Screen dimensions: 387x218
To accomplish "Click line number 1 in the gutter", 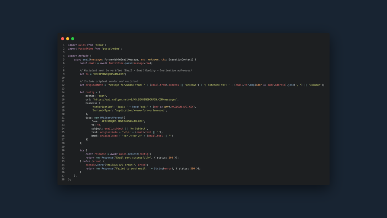I will (x=64, y=45).
